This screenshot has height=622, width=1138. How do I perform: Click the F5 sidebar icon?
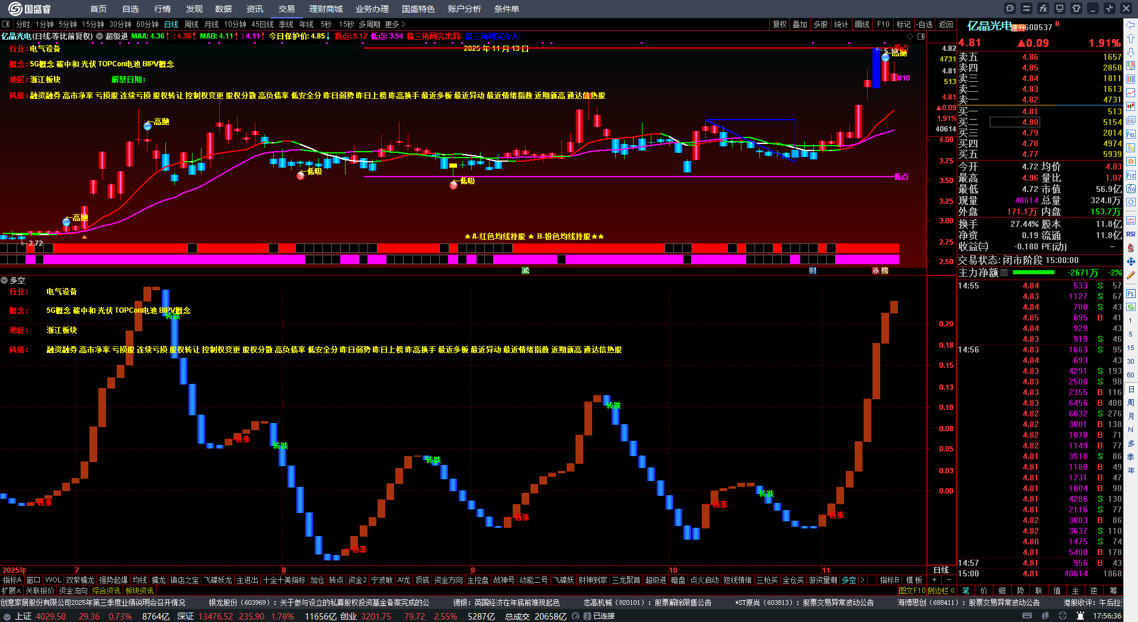[x=1131, y=293]
